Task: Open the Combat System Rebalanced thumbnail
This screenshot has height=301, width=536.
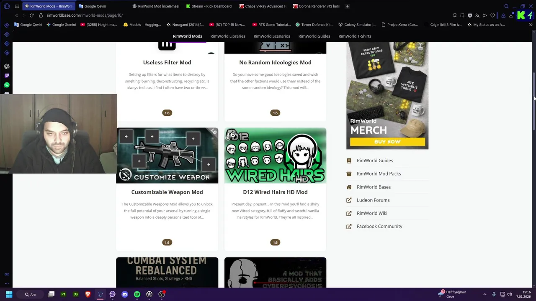Action: pos(167,273)
